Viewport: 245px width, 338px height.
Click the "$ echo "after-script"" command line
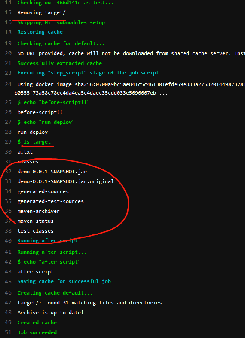click(49, 262)
